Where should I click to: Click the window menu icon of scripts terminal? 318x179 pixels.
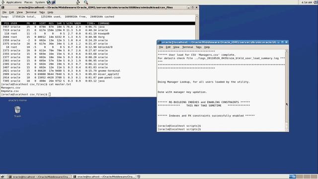159,42
